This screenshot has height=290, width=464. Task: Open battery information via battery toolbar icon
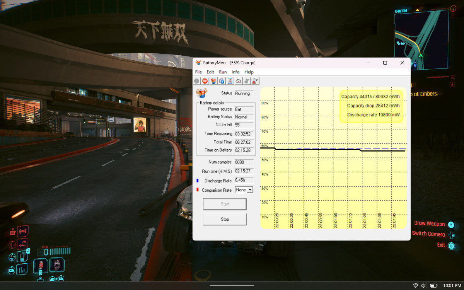pyautogui.click(x=213, y=81)
